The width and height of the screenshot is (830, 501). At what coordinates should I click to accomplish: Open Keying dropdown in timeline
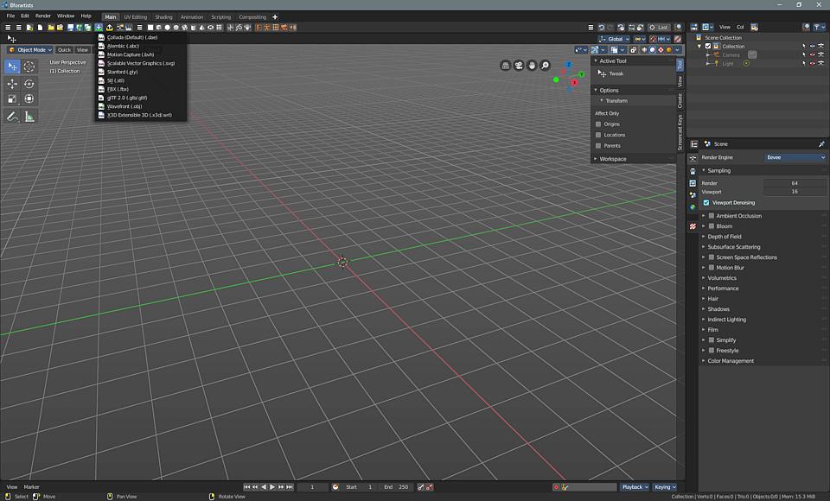[x=665, y=486]
